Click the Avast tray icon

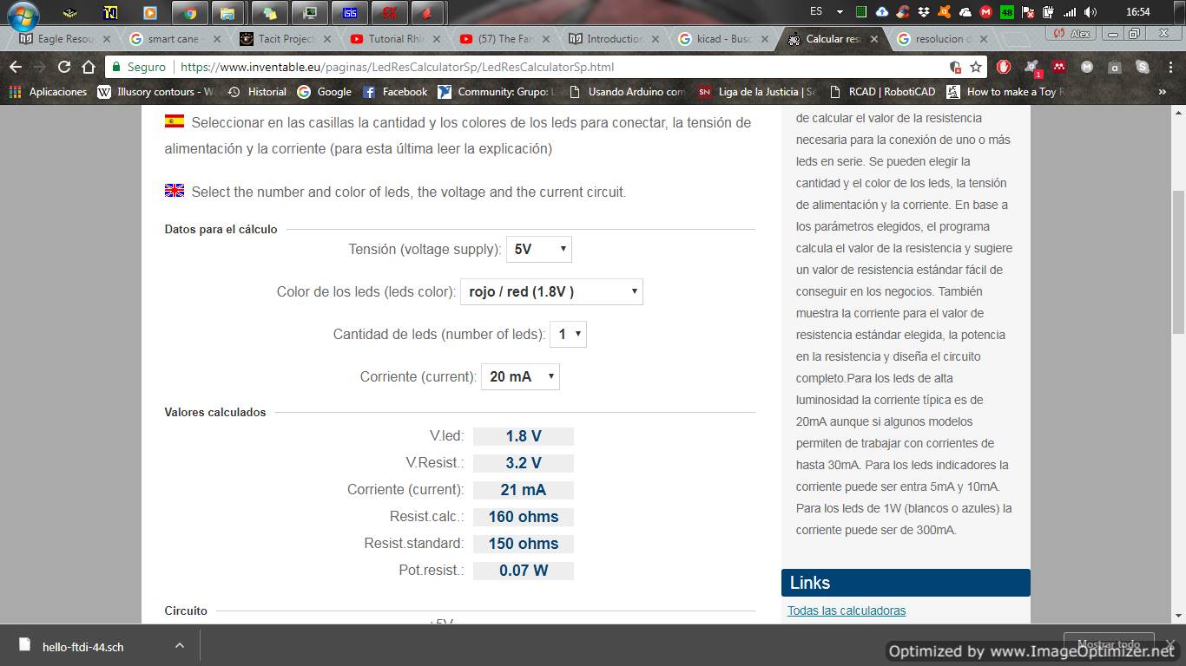click(x=944, y=12)
